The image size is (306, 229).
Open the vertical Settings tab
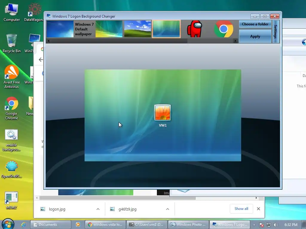tap(276, 32)
